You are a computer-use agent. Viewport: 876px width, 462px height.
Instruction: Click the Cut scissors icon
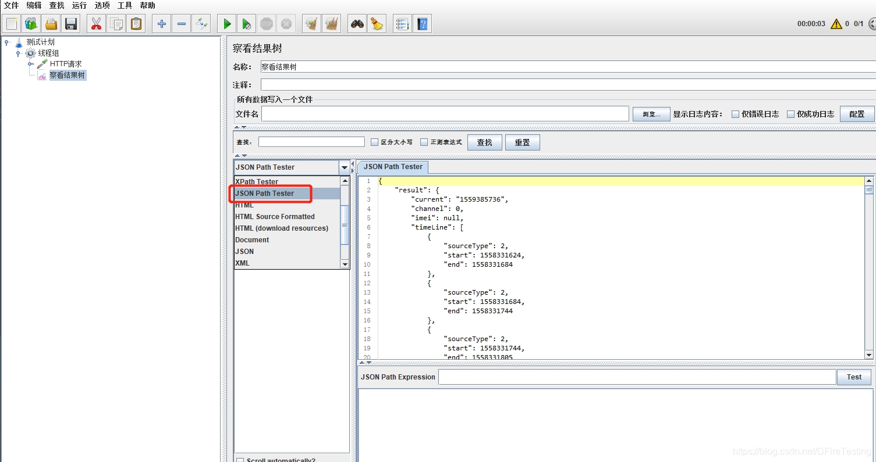click(97, 24)
